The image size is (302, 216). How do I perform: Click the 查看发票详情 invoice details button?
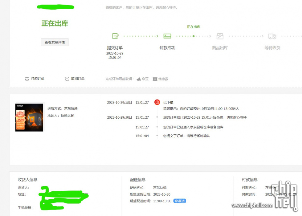[55, 42]
